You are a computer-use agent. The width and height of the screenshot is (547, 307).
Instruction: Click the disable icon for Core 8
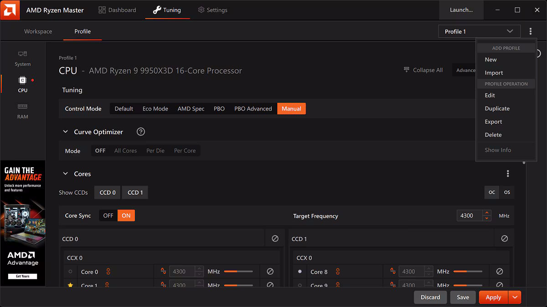point(499,272)
